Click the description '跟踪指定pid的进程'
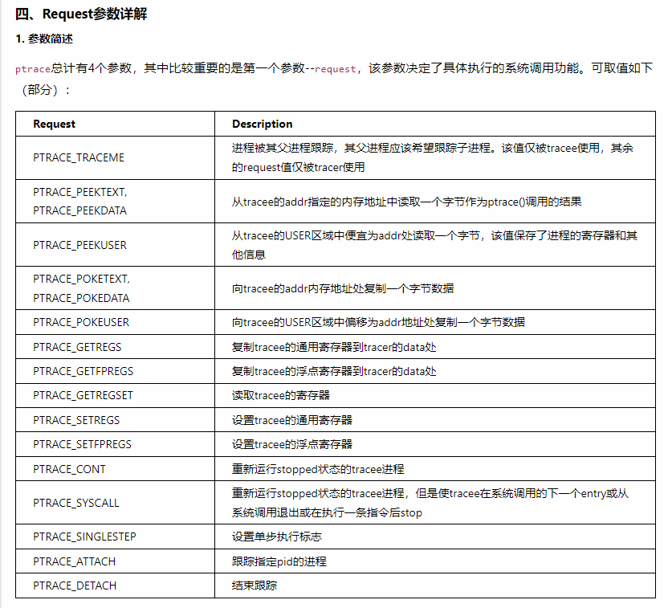The height and width of the screenshot is (608, 668). [279, 561]
